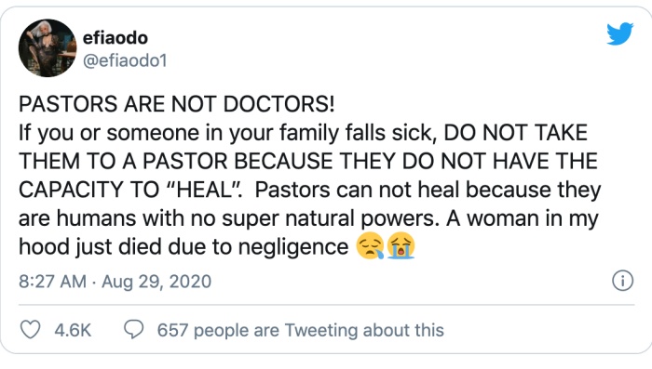The width and height of the screenshot is (652, 369).
Task: Click the "PASTORS ARE NOT DOCTORS!" line
Action: click(x=177, y=104)
